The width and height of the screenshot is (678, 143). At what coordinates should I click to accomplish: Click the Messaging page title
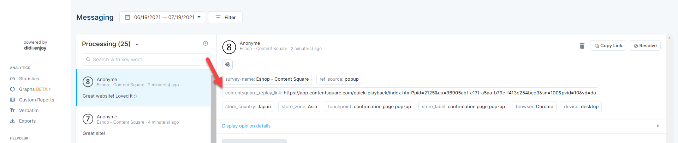[95, 17]
